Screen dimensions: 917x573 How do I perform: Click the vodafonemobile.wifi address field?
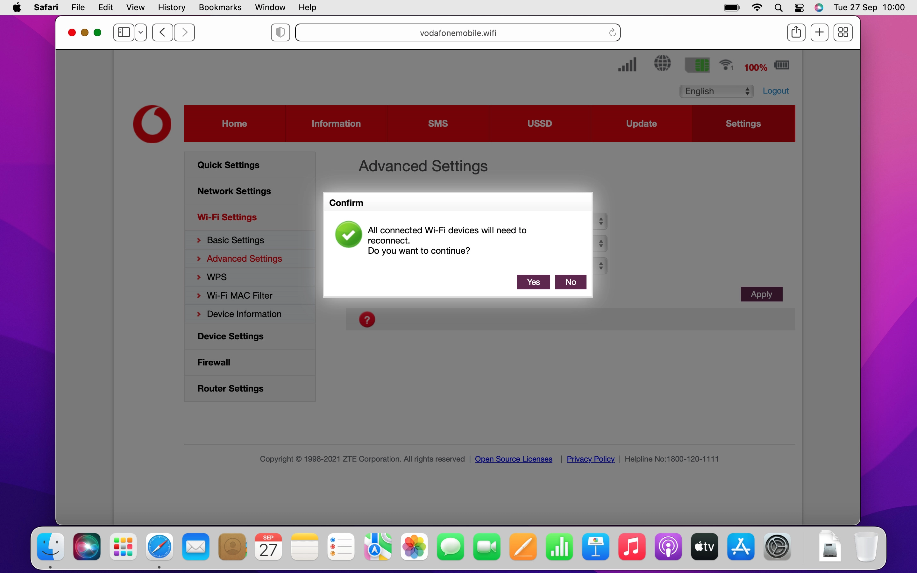(458, 33)
